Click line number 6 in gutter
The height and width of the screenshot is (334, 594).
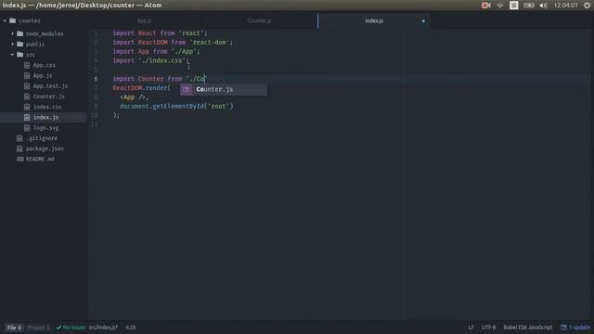click(96, 79)
